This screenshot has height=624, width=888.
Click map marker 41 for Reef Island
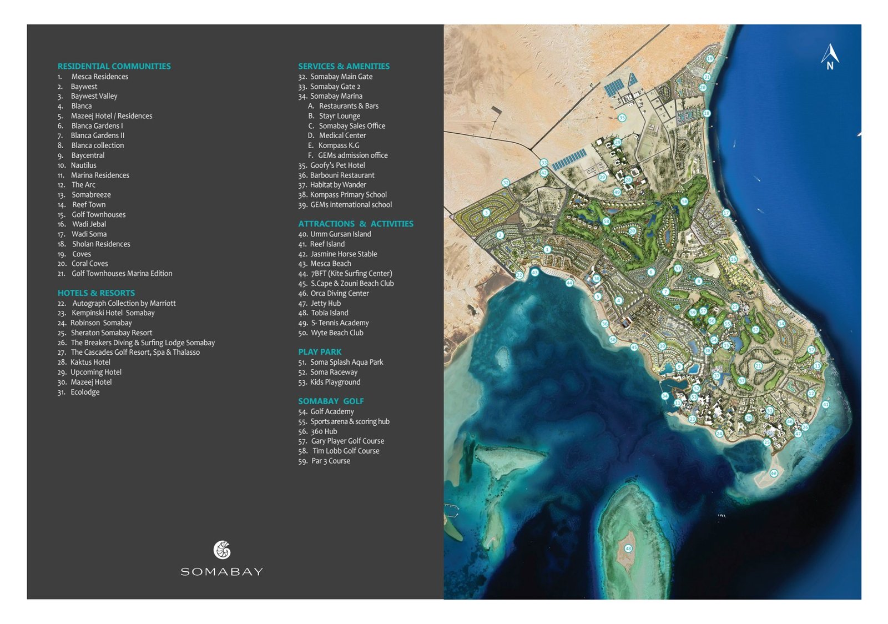click(825, 405)
